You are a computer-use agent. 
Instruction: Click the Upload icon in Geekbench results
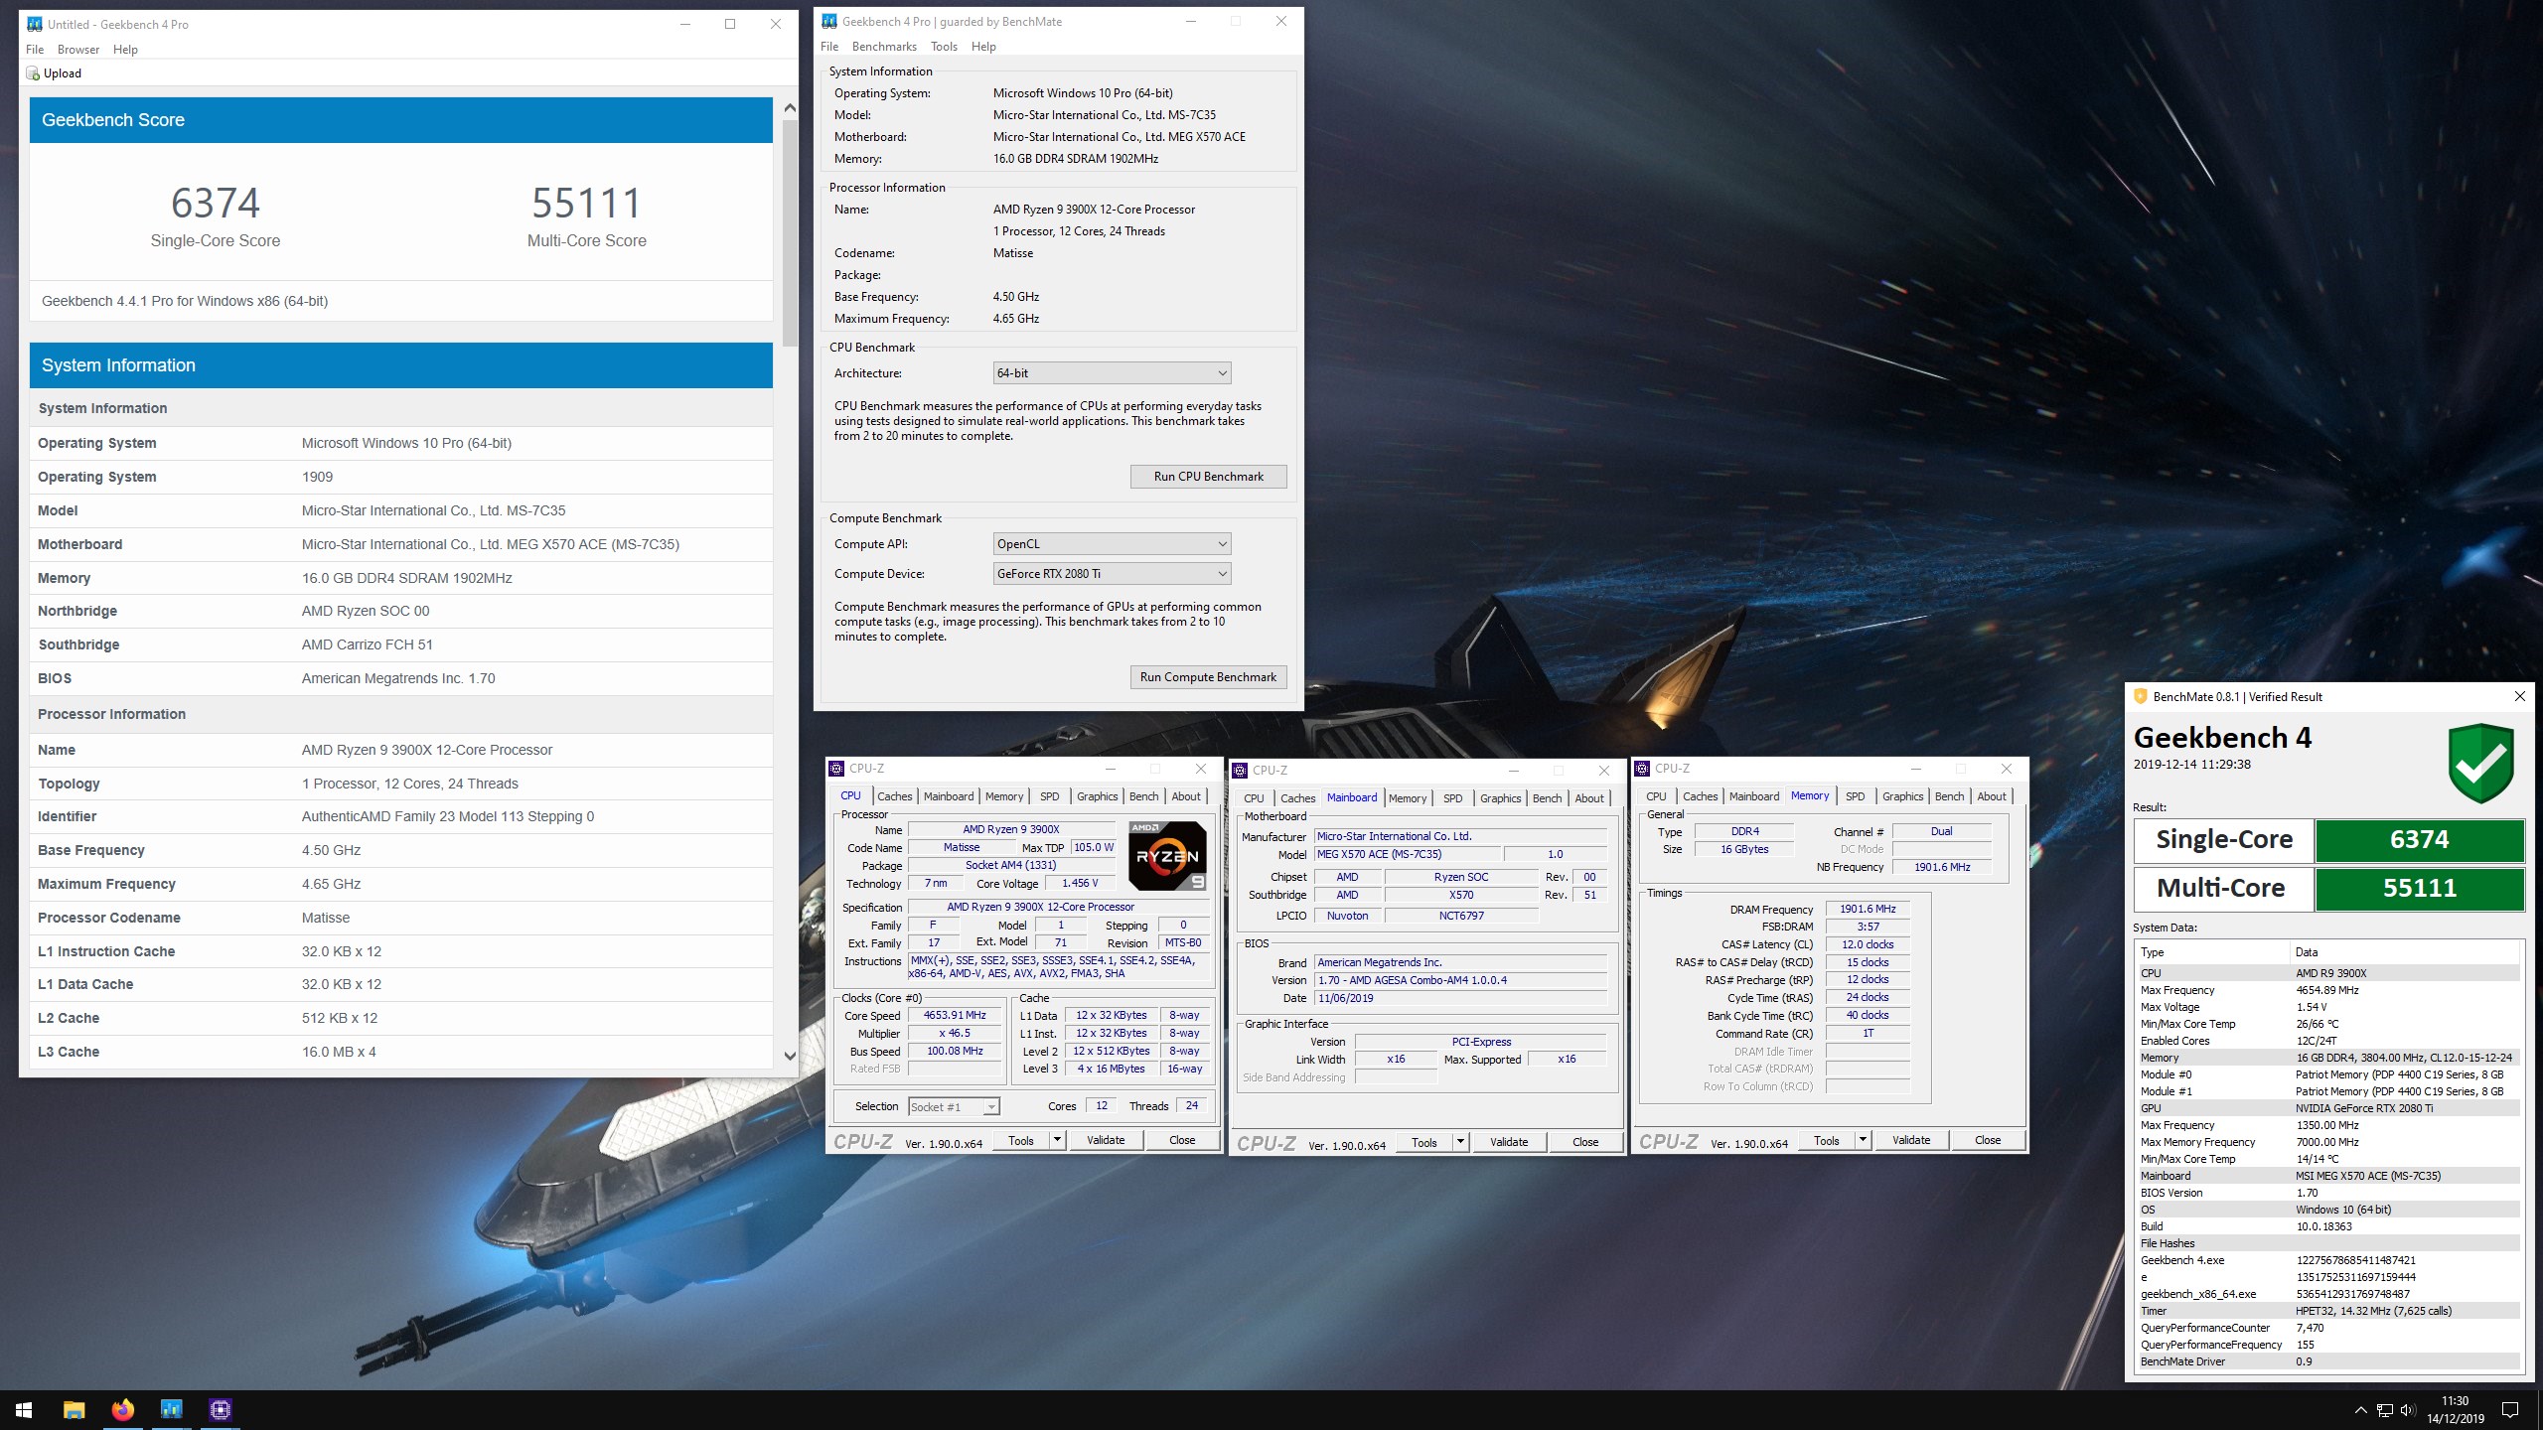click(33, 73)
